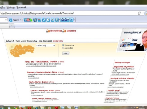Open the vyber kraj dropdown
The height and width of the screenshot is (109, 147).
46,46
